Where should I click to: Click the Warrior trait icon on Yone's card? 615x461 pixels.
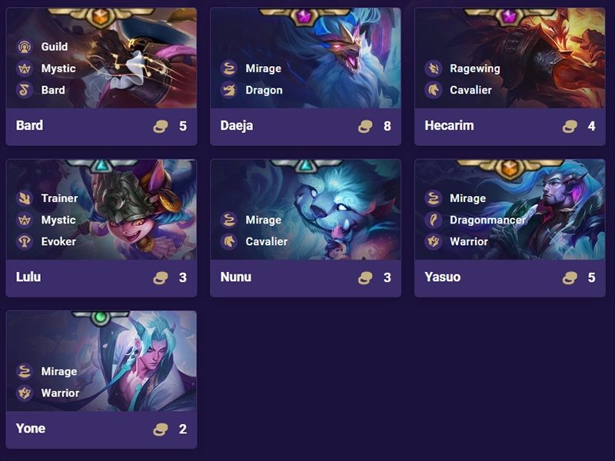point(25,393)
